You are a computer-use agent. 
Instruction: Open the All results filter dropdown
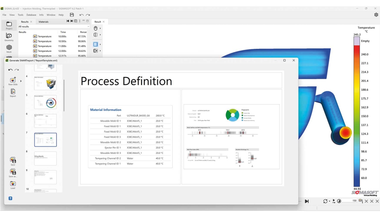(54, 26)
